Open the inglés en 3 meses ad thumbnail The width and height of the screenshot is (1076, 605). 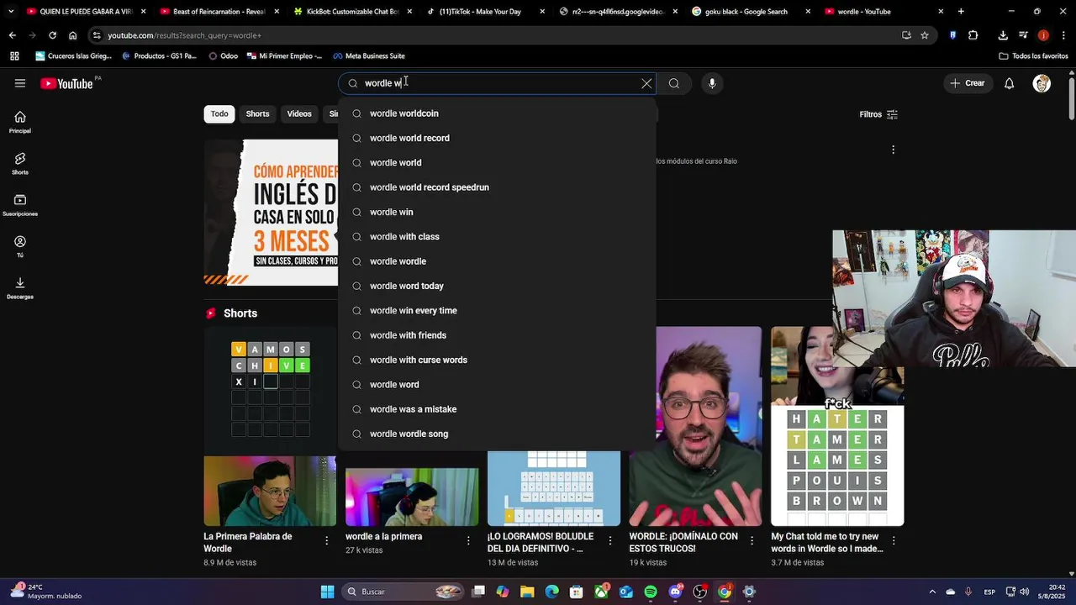[271, 213]
